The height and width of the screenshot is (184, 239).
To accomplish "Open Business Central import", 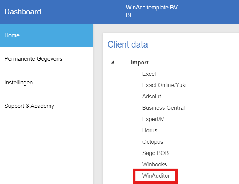I will (x=163, y=108).
